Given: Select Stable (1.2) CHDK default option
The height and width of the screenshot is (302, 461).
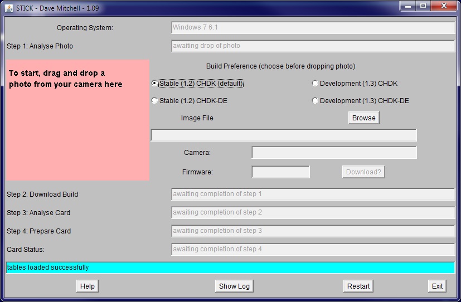Looking at the screenshot, I should click(x=155, y=84).
